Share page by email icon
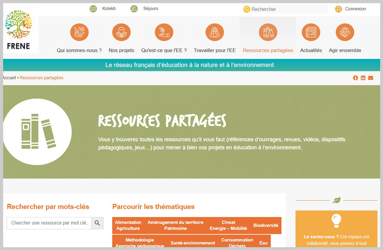This screenshot has height=250, width=383. coord(371,78)
